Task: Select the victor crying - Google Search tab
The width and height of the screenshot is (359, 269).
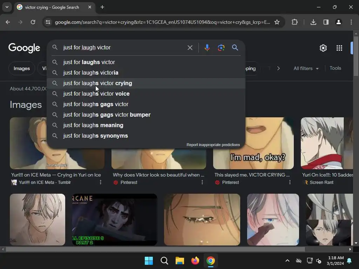Action: 54,7
